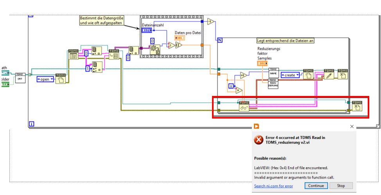This screenshot has width=381, height=195.
Task: Select TDMS Close node inside the For Loop
Action: coord(343,74)
